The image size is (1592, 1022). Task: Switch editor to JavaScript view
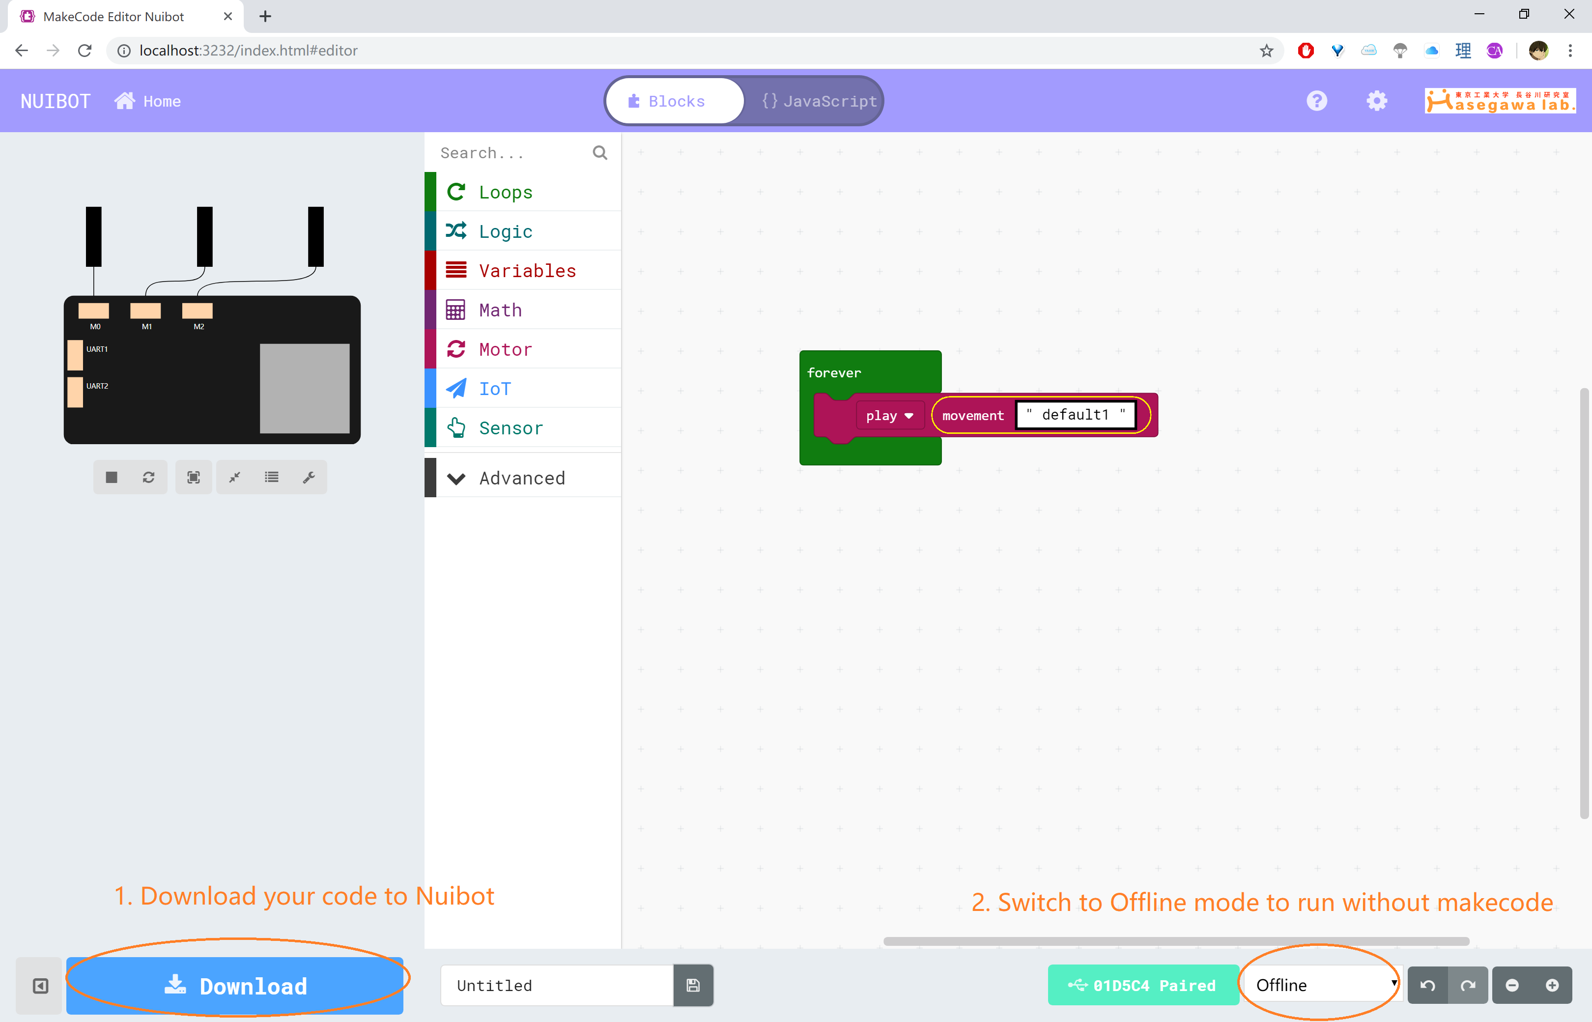click(819, 101)
